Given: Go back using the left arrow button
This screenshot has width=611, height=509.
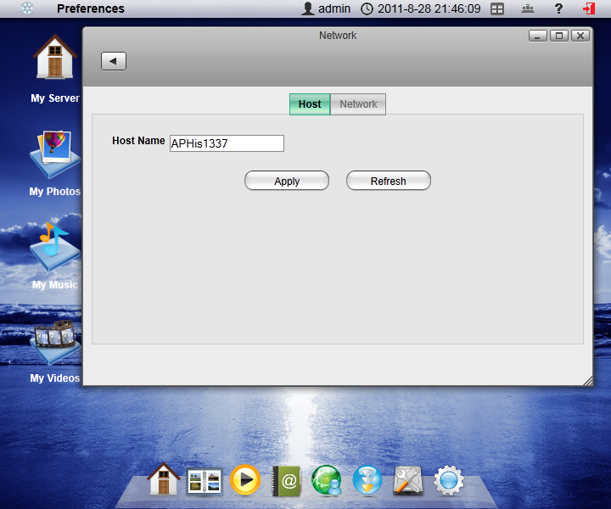Looking at the screenshot, I should click(x=114, y=61).
